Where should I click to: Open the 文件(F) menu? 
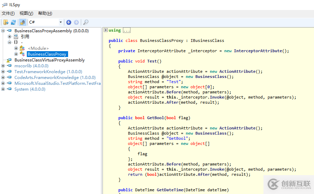pos(8,13)
